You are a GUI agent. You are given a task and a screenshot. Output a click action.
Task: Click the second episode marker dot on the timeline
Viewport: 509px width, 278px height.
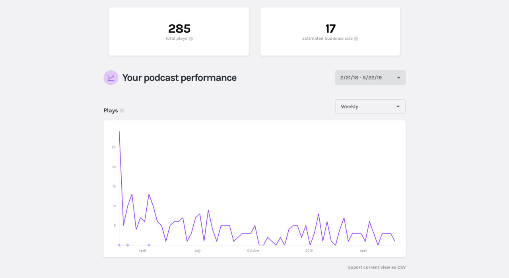coord(128,245)
